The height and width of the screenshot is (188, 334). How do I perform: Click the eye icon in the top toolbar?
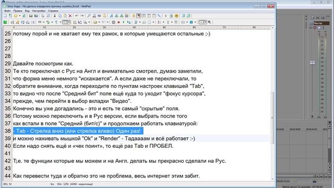(99, 16)
